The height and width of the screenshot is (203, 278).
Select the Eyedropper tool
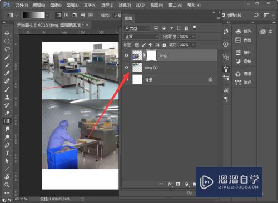click(x=7, y=73)
